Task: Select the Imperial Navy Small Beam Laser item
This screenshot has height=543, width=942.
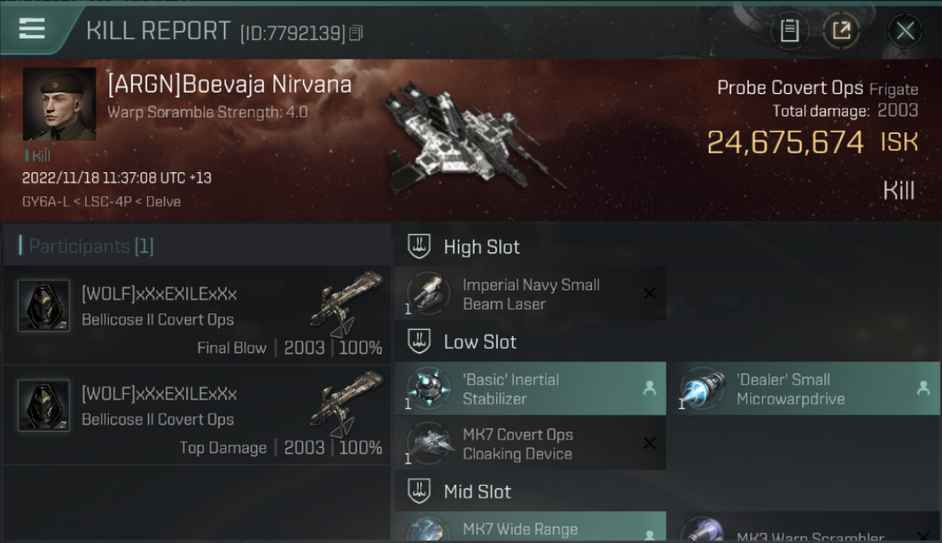Action: [x=530, y=294]
